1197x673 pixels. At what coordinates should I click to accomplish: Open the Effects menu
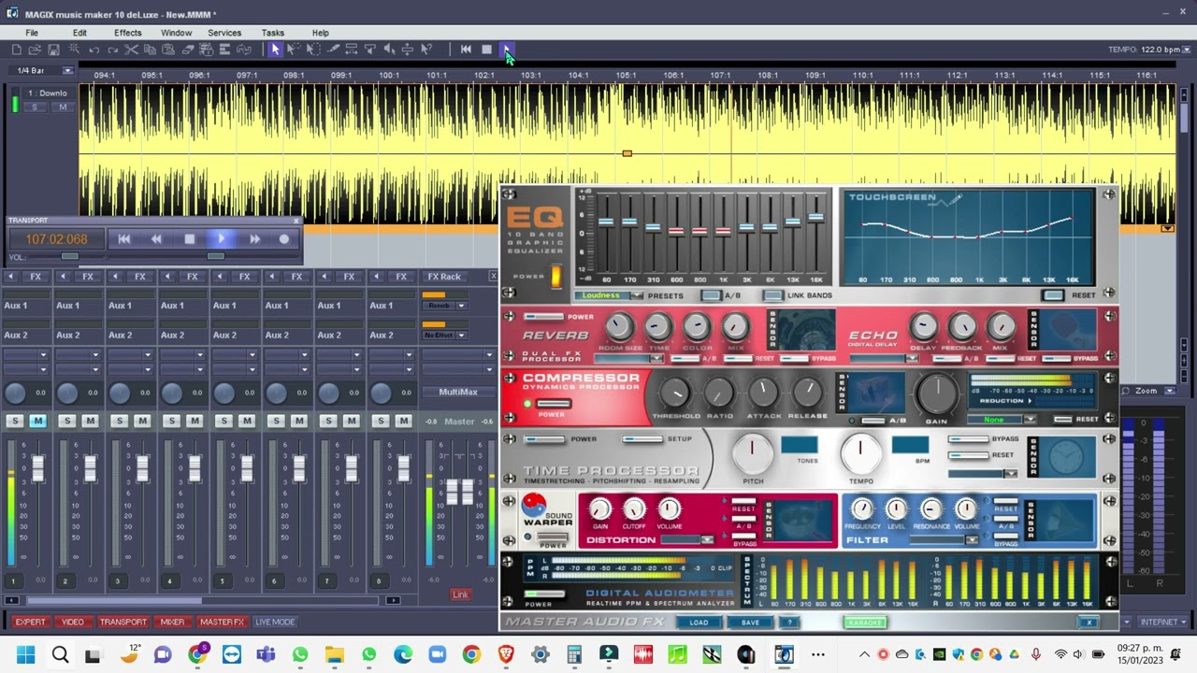[128, 33]
